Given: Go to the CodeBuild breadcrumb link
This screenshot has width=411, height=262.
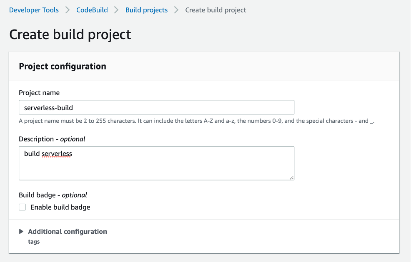Looking at the screenshot, I should 92,10.
